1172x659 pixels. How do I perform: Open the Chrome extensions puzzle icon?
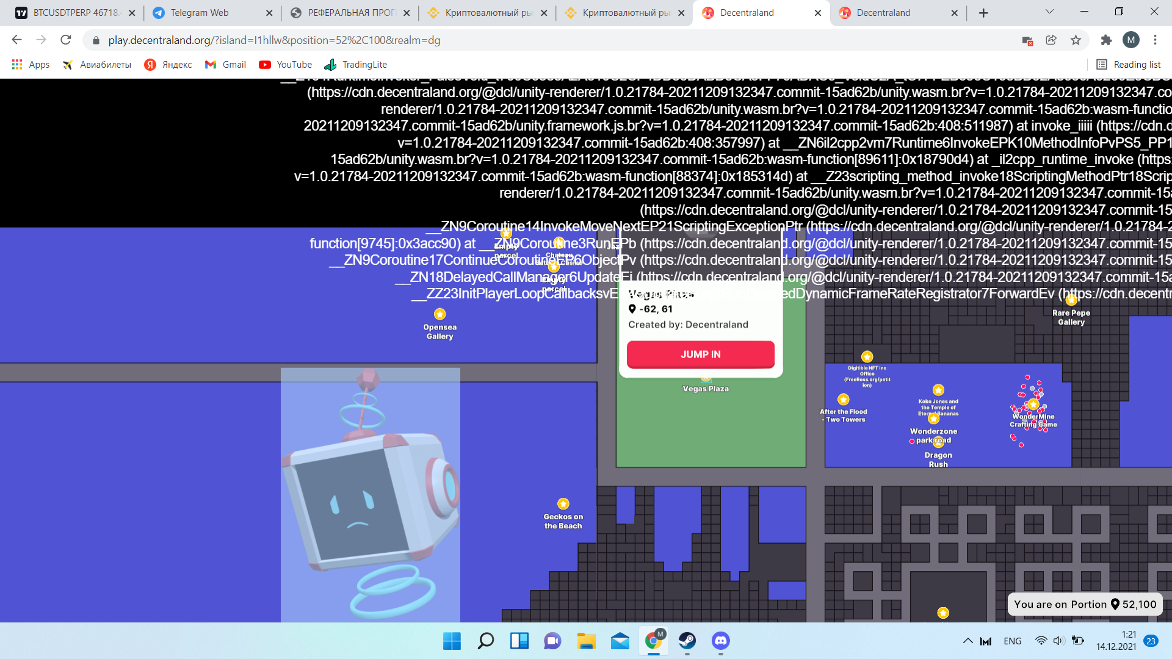(x=1106, y=40)
